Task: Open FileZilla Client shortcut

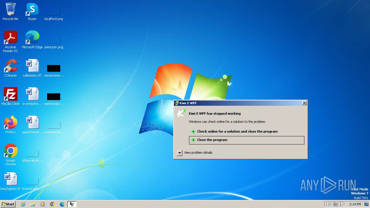Action: (x=10, y=96)
